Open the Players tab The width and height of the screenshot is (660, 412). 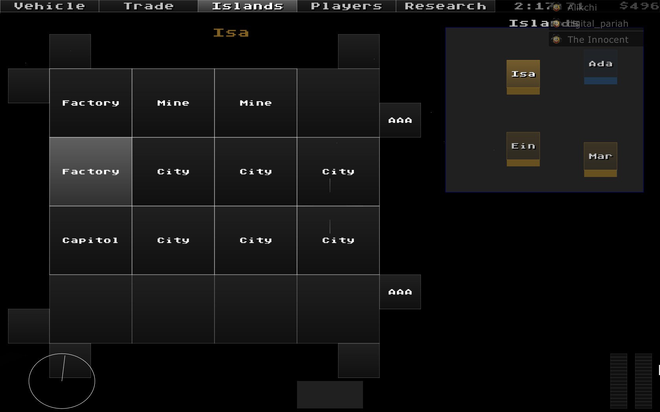tap(346, 6)
